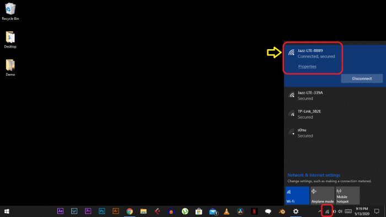Click the Disconnect button
Image resolution: width=386 pixels, height=217 pixels.
pyautogui.click(x=362, y=78)
